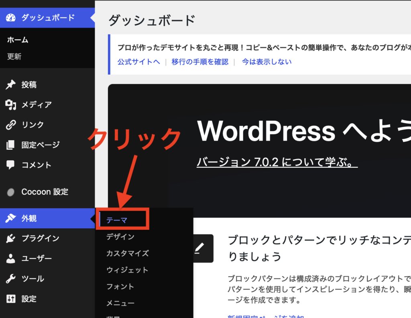
Task: Open the Cocoon 設定 menu
Action: click(x=47, y=192)
